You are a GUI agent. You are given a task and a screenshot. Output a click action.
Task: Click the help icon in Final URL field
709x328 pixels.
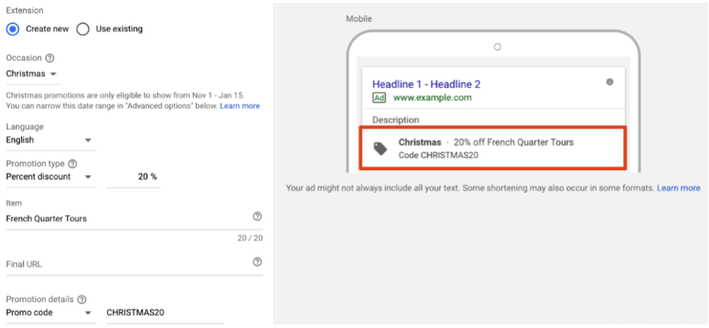click(x=258, y=262)
